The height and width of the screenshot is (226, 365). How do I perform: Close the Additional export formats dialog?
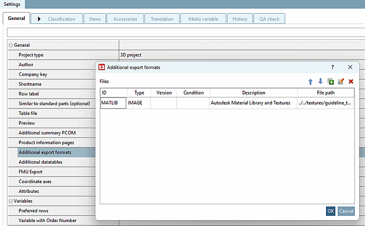pos(350,67)
